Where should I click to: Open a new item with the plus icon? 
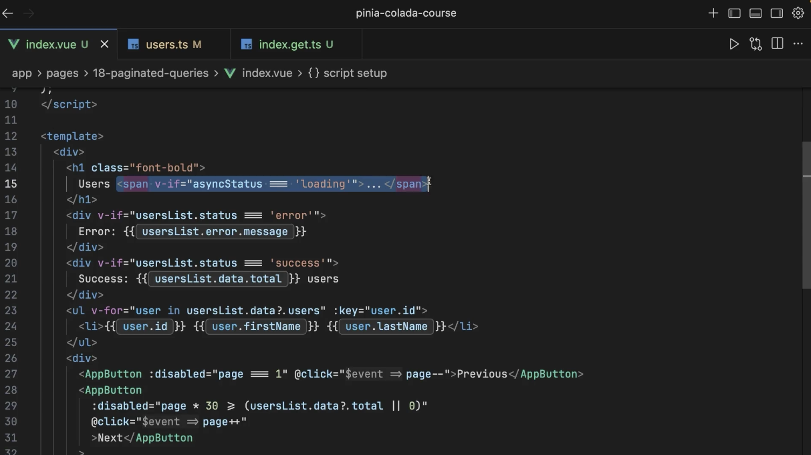[713, 13]
